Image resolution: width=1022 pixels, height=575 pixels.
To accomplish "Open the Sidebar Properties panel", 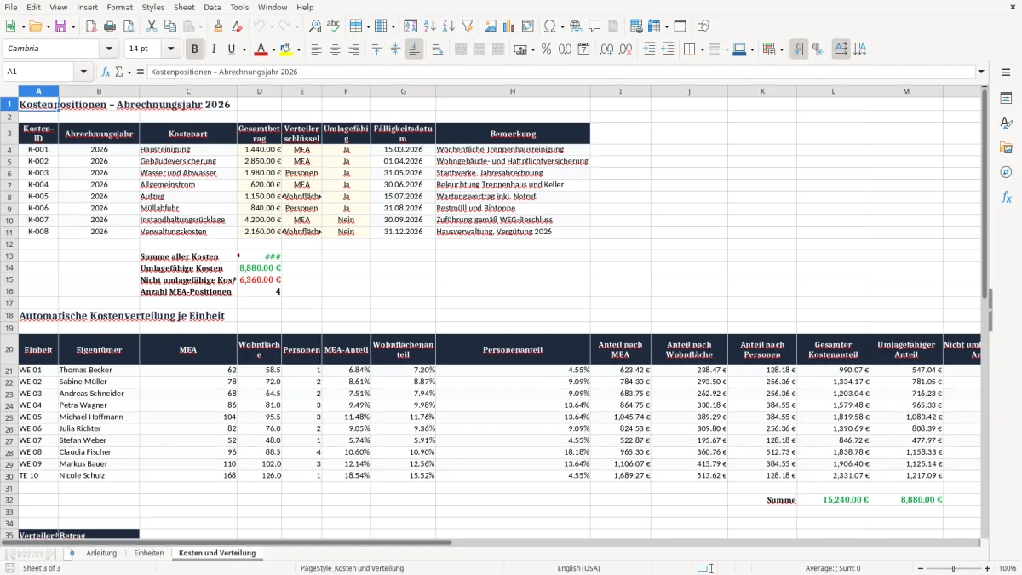I will [1006, 98].
